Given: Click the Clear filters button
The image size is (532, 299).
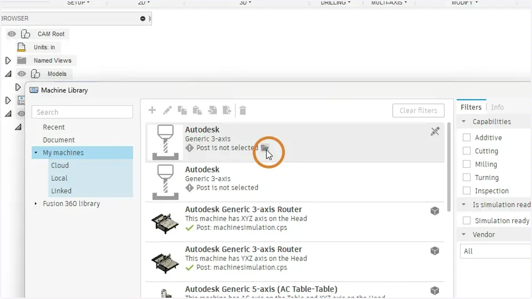Looking at the screenshot, I should tap(419, 111).
